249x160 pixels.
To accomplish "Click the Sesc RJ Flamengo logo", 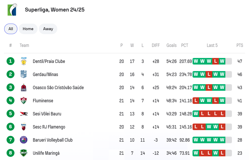I will 24,127.
